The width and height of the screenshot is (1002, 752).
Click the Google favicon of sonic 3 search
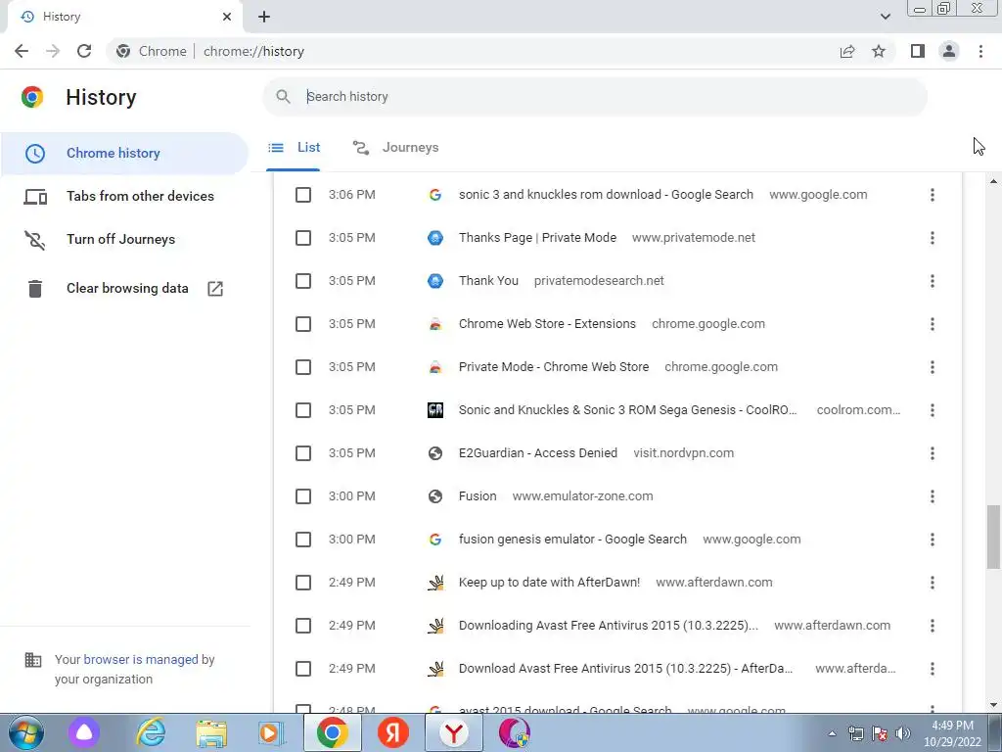click(435, 195)
